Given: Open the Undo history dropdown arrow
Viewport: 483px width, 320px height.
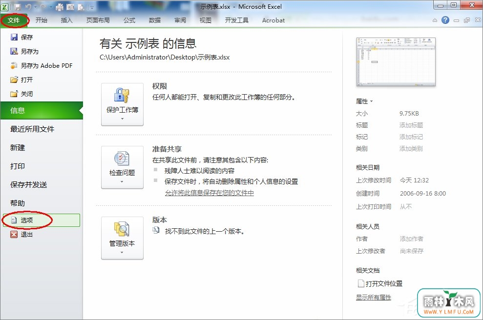Looking at the screenshot, I should tap(35, 7).
